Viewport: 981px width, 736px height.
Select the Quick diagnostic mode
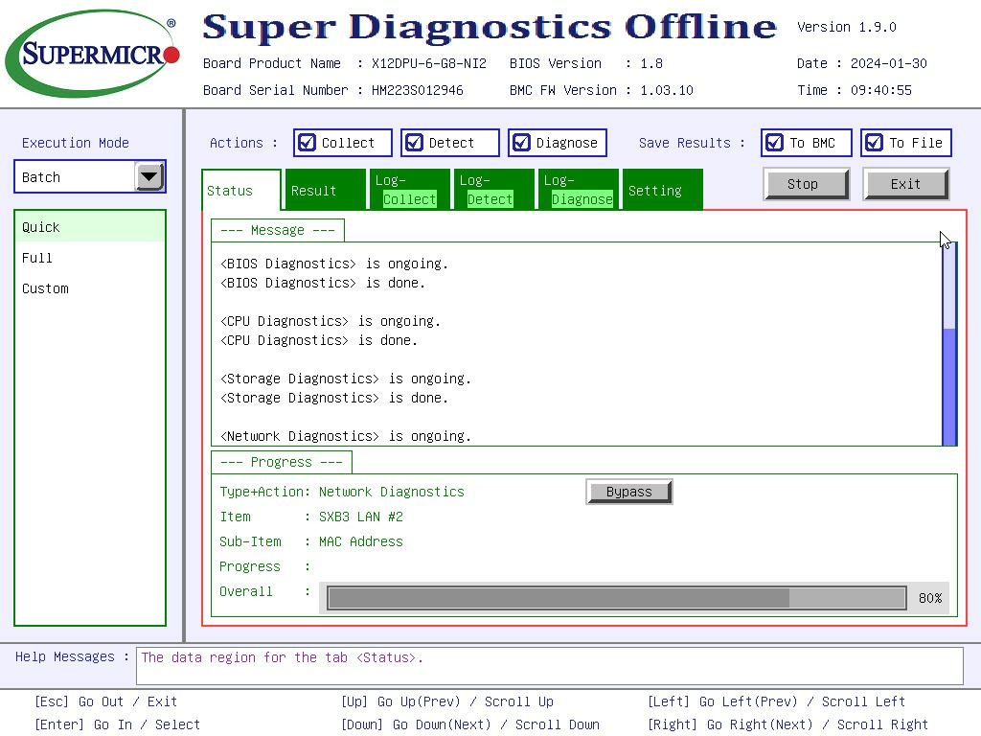point(40,227)
